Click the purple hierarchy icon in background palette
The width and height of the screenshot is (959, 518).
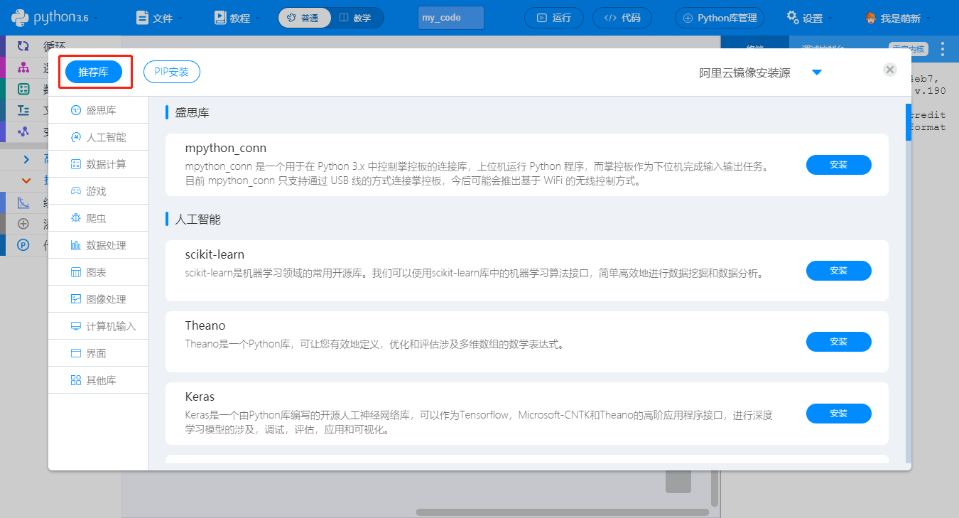click(23, 68)
